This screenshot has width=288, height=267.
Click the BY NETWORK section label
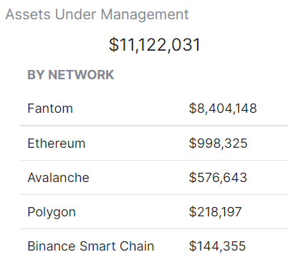(x=71, y=75)
